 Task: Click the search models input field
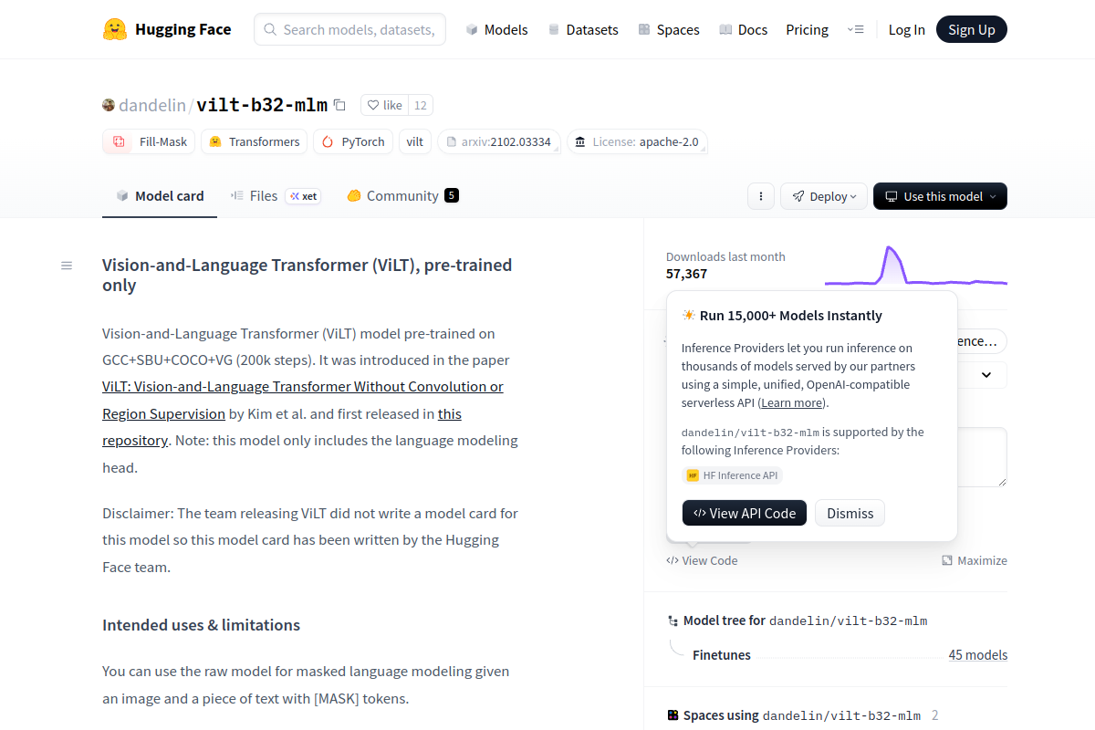(x=349, y=28)
